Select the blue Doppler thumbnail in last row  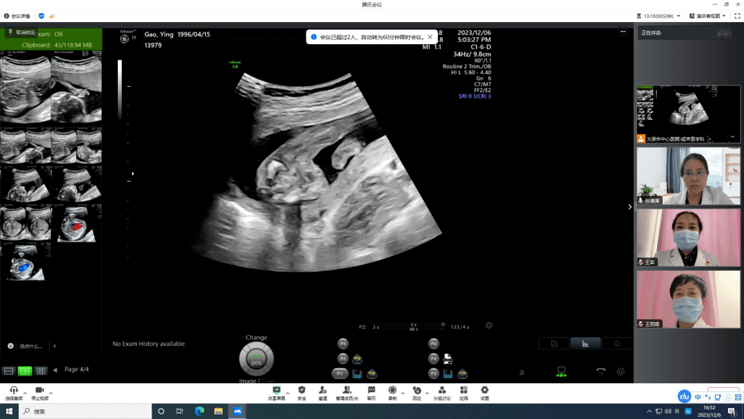25,261
